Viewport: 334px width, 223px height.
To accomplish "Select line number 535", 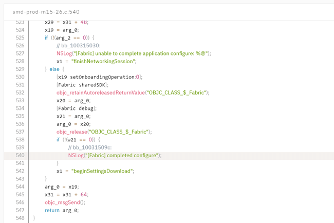I will pyautogui.click(x=20, y=116).
